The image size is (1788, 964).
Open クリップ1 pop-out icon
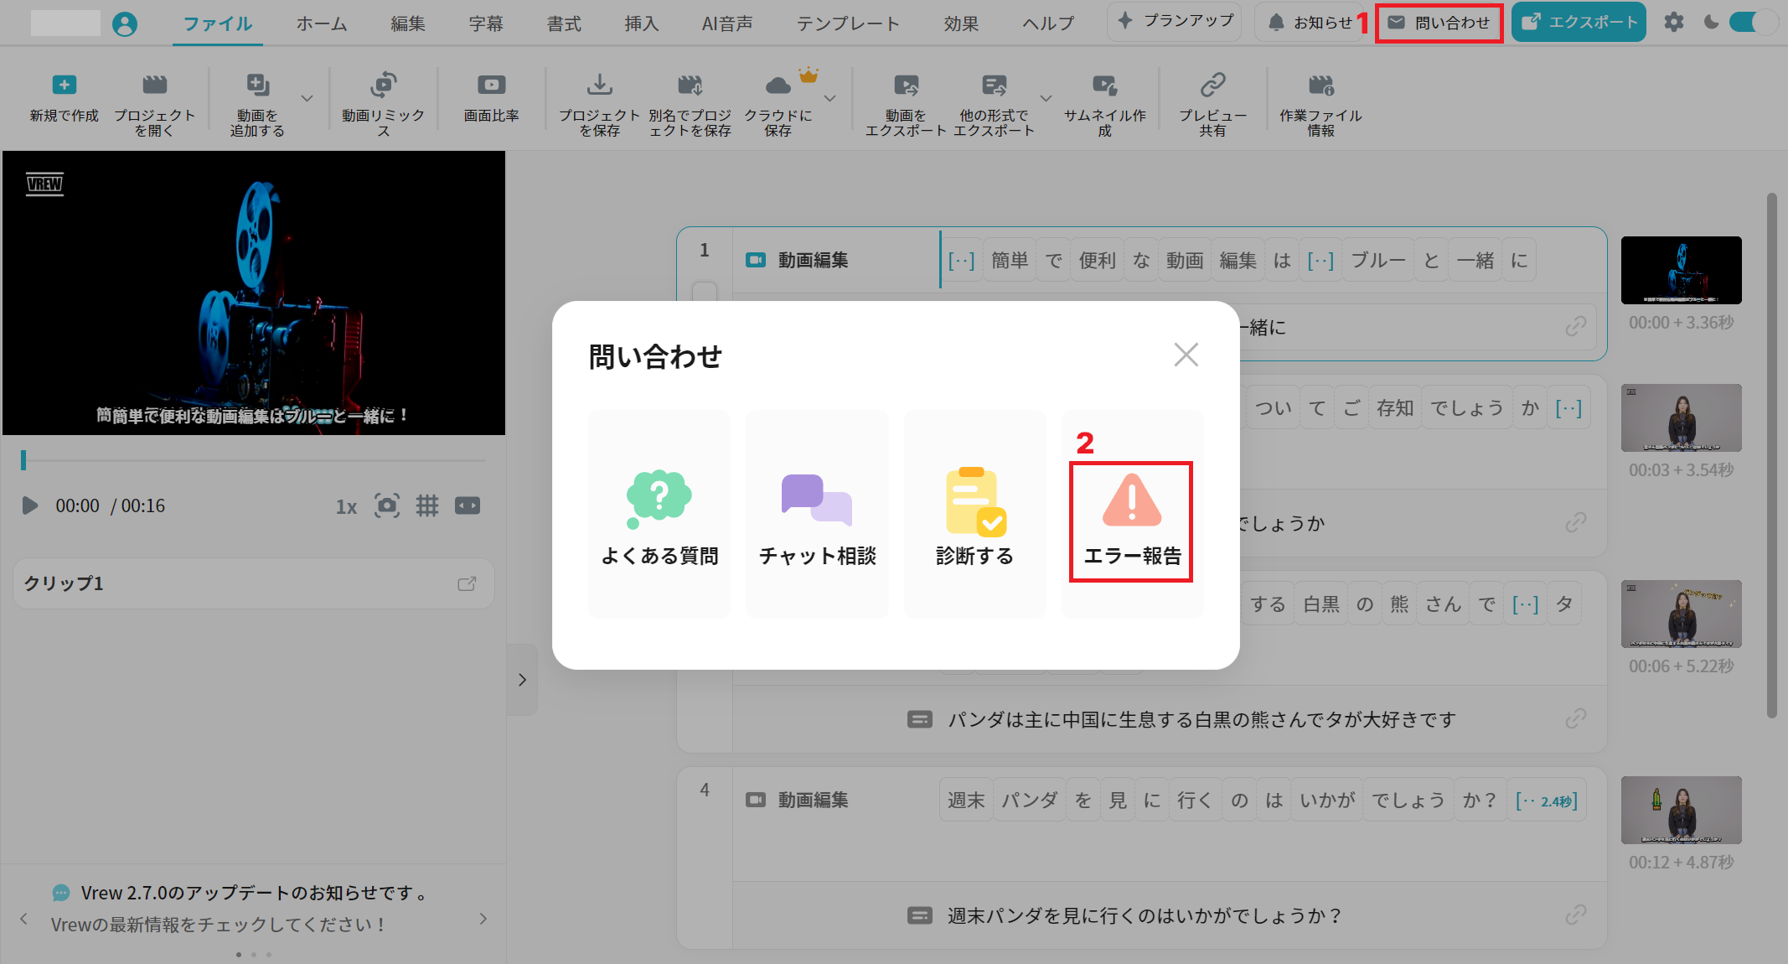(467, 583)
